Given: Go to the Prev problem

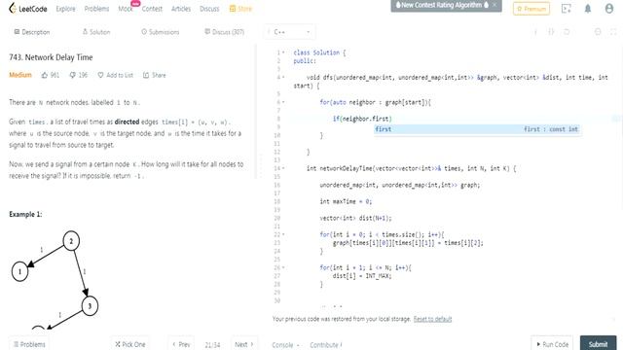Looking at the screenshot, I should pos(181,344).
